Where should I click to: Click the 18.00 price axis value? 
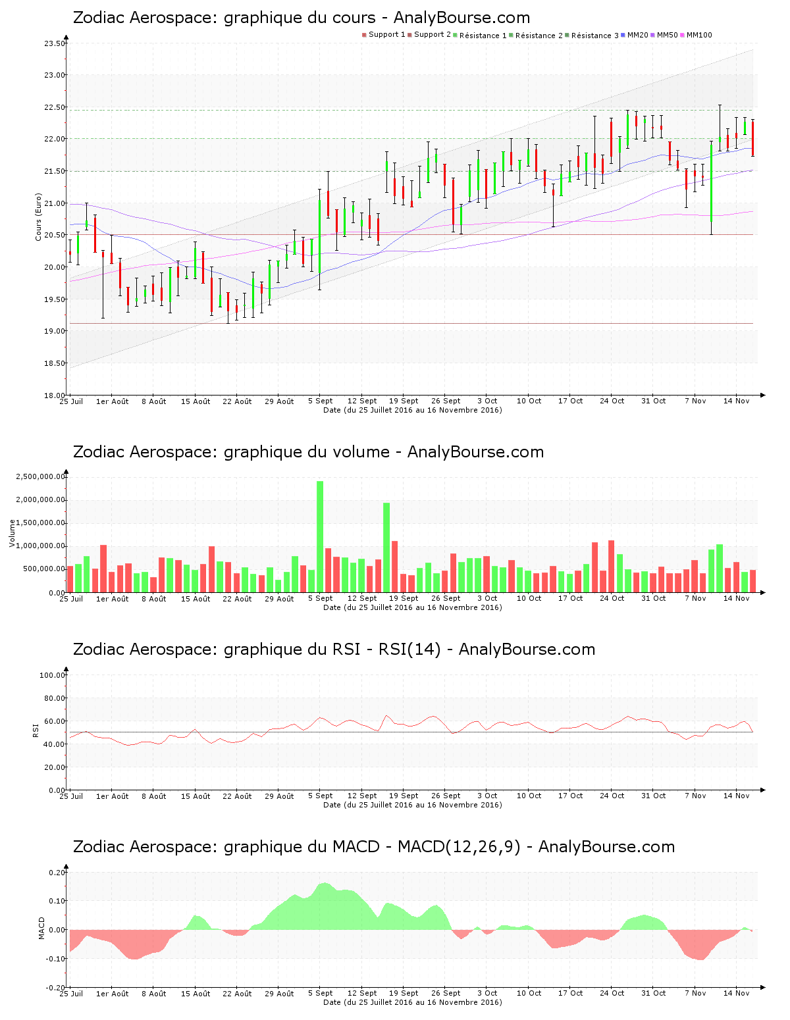click(x=54, y=395)
